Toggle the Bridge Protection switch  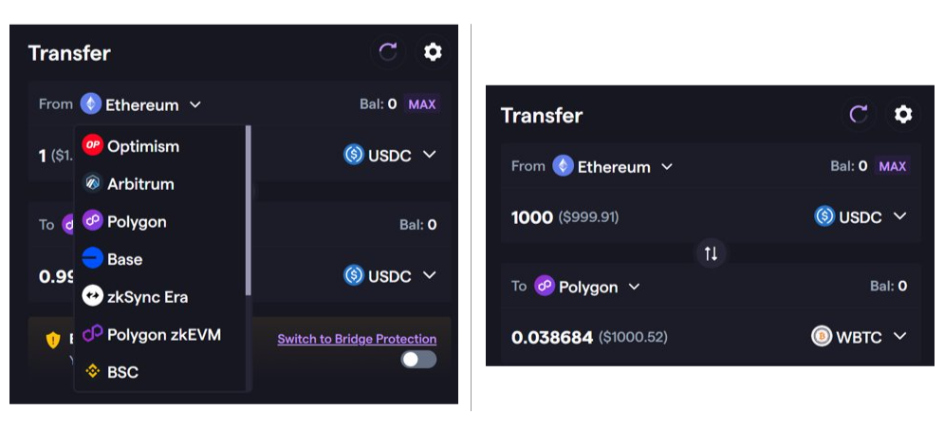pyautogui.click(x=419, y=360)
